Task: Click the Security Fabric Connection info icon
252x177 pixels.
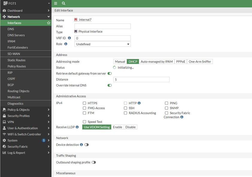Action: click(x=182, y=117)
